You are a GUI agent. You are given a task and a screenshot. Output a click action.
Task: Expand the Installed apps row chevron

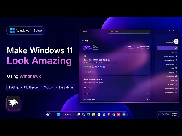click(147, 99)
